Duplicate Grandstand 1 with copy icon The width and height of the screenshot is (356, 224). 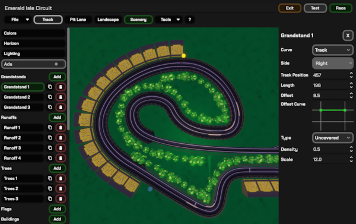tap(50, 87)
